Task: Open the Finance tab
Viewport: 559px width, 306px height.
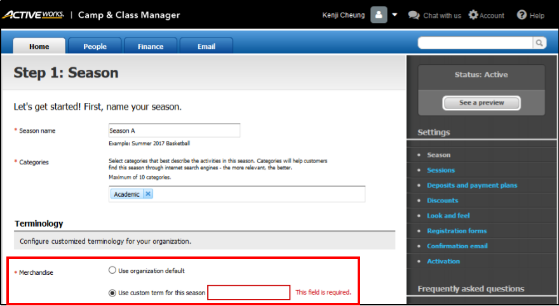Action: [x=151, y=46]
